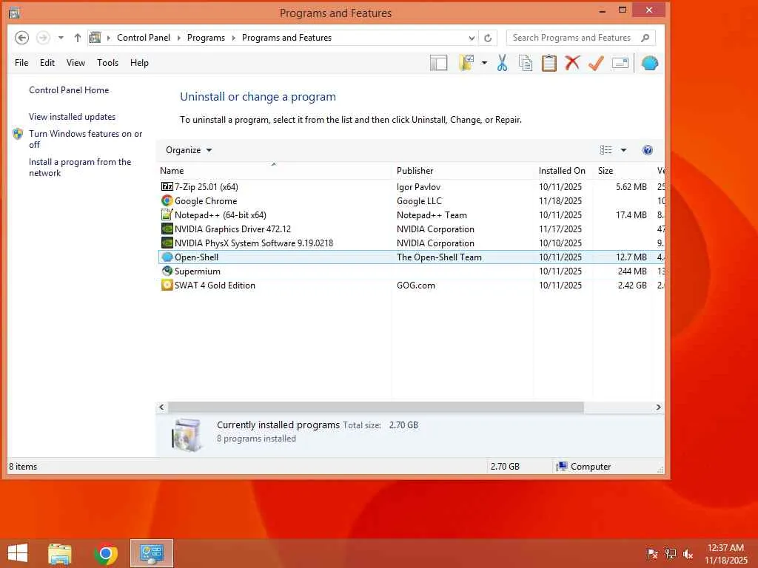Toggle the navigation pane toolbar icon
This screenshot has width=758, height=568.
coord(438,63)
